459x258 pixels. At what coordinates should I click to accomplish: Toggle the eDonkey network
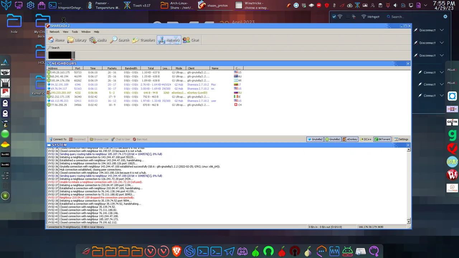[x=350, y=139]
